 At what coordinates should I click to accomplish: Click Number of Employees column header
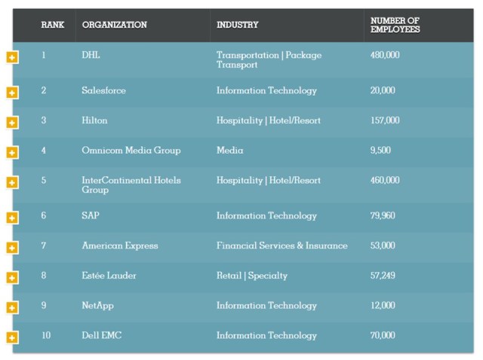pos(395,25)
